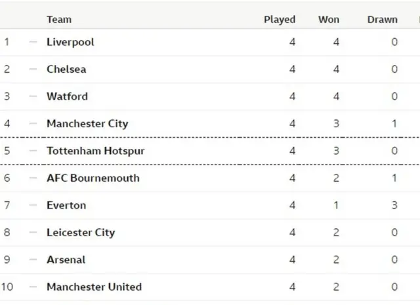Open the Chelsea team link

[x=66, y=69]
